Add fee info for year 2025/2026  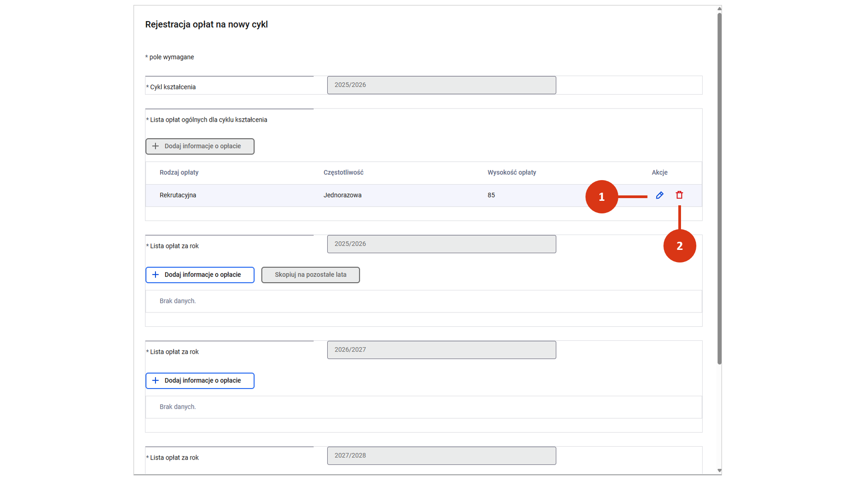tap(200, 275)
